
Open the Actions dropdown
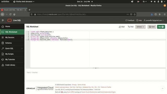(140, 27)
